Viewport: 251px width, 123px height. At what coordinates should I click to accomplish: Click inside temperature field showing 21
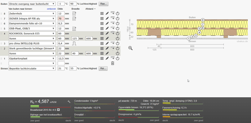pos(61,69)
